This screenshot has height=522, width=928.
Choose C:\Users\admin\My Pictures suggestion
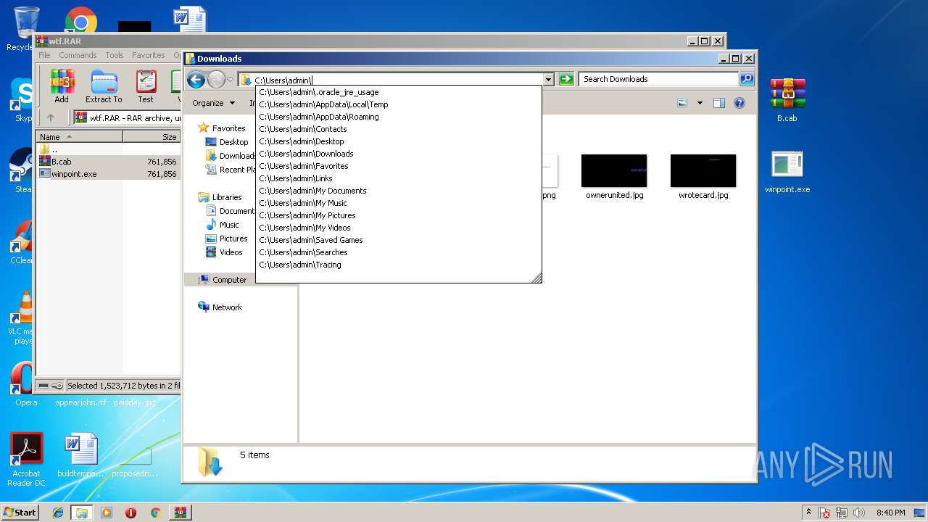(x=399, y=215)
